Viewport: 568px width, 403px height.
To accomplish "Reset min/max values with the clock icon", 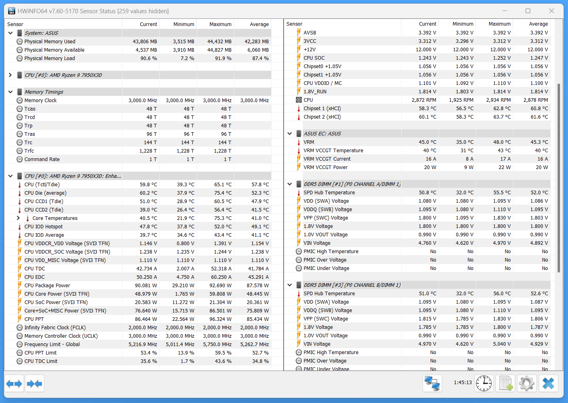I will pos(484,383).
